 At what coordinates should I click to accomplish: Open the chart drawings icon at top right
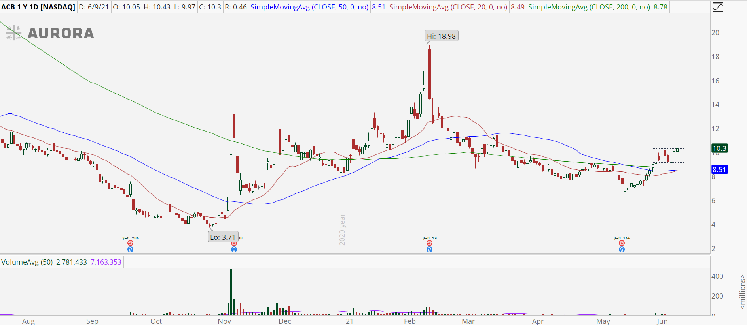718,7
